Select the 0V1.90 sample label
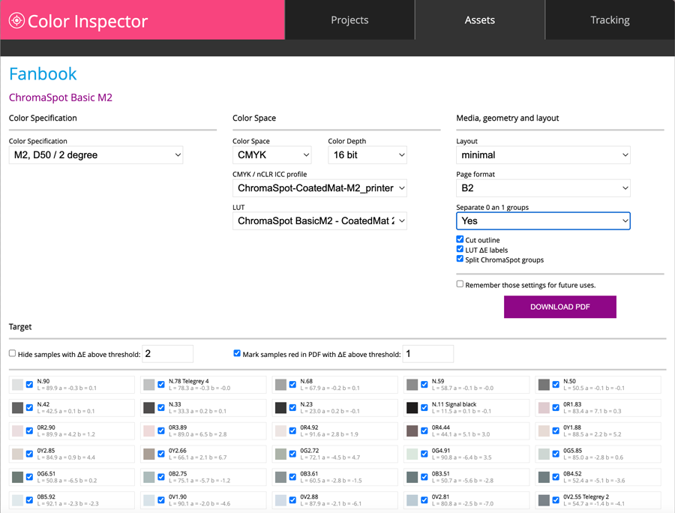This screenshot has width=675, height=513. point(178,497)
